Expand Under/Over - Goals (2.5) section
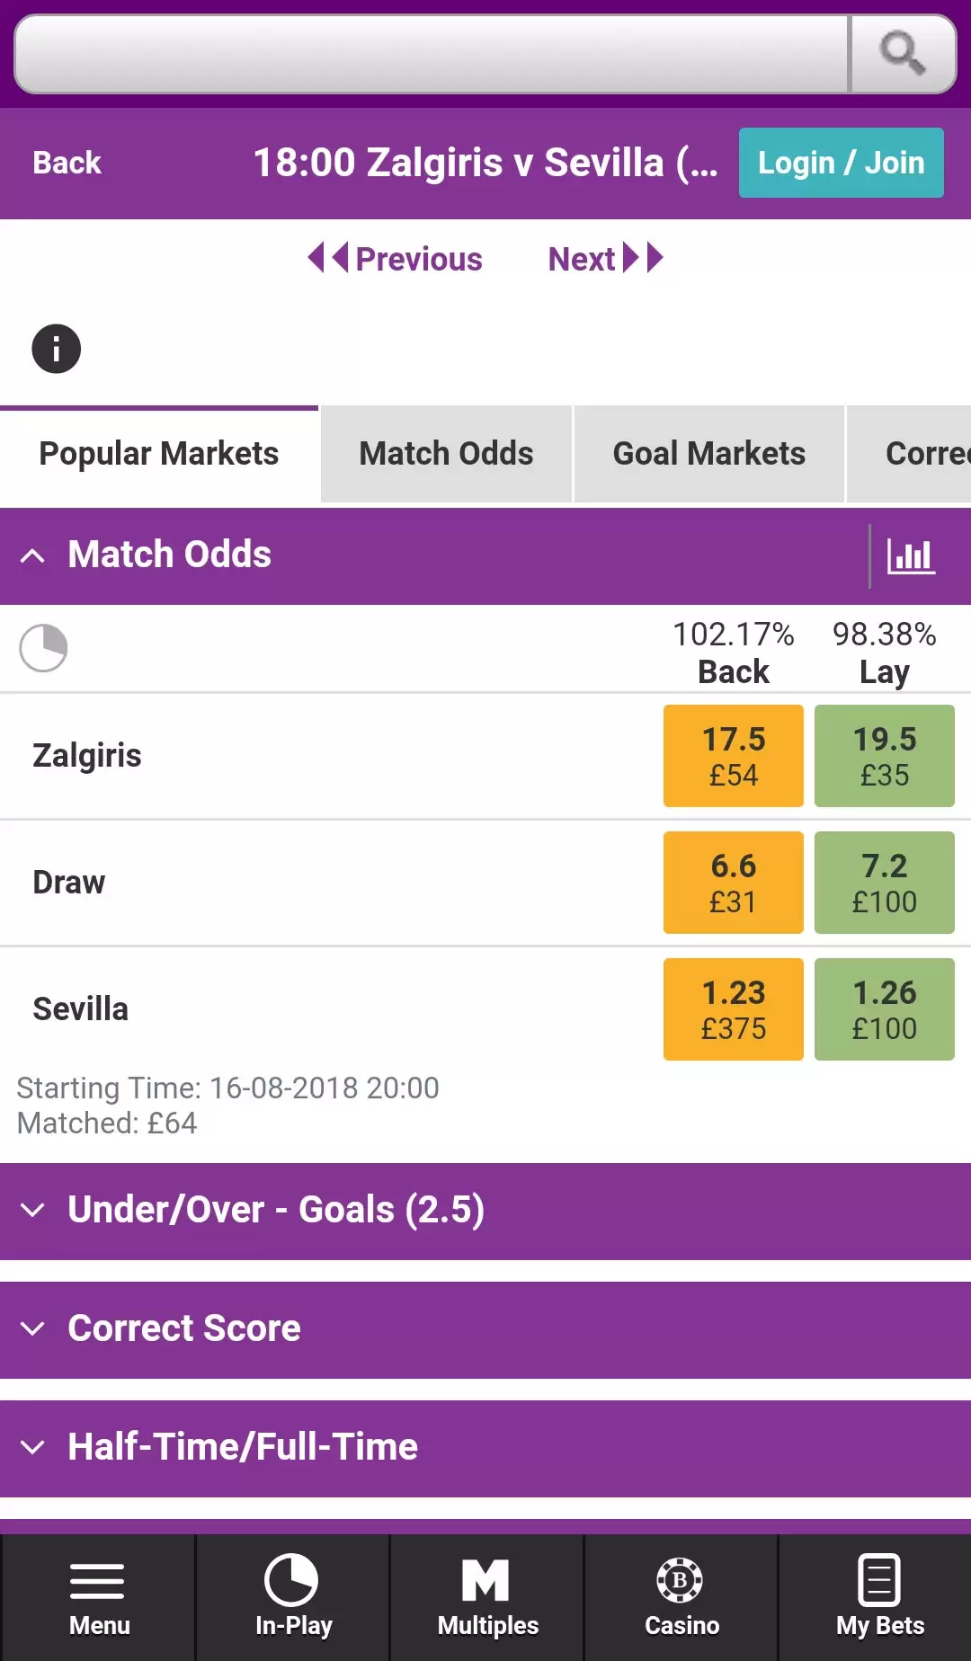The height and width of the screenshot is (1661, 971). pyautogui.click(x=485, y=1211)
